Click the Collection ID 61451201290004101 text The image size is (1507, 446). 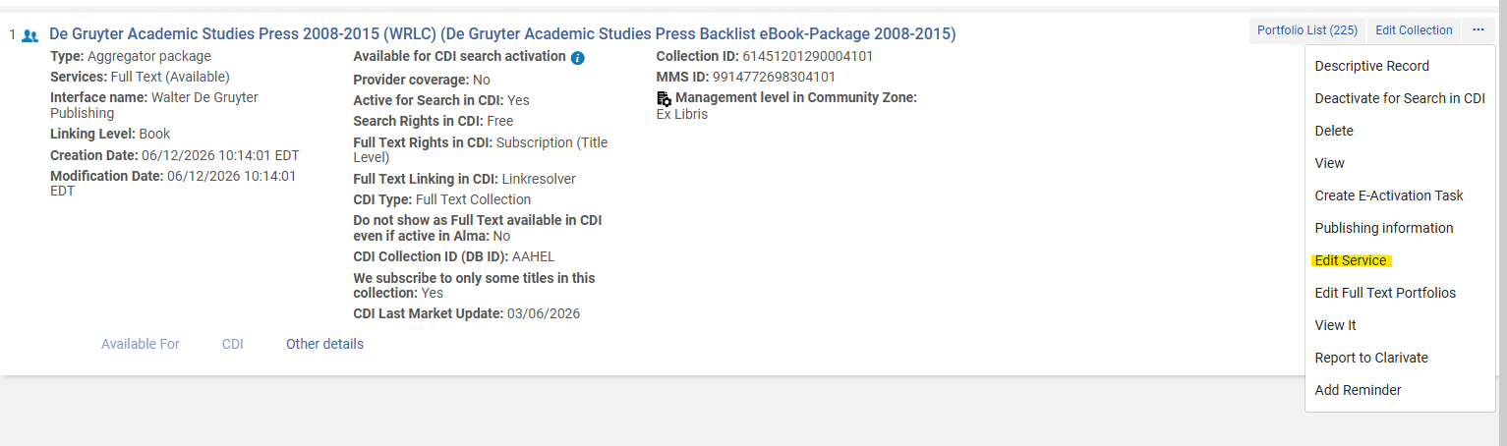(x=765, y=56)
